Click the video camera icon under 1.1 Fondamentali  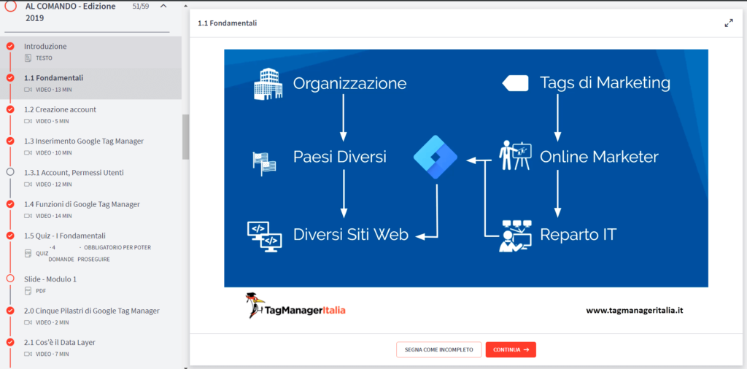coord(28,90)
